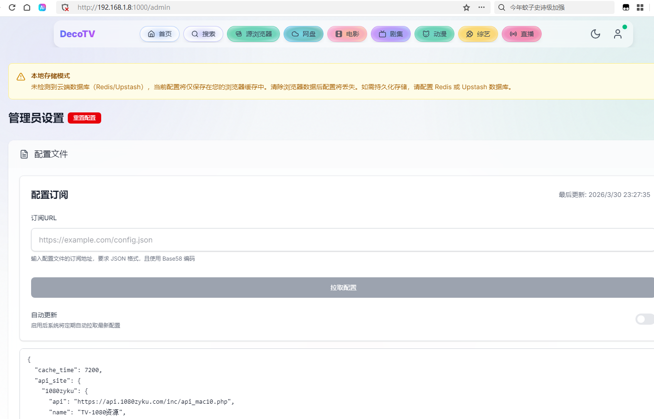The image size is (654, 419).
Task: Open the 综艺 variety shows tab
Action: coord(478,34)
